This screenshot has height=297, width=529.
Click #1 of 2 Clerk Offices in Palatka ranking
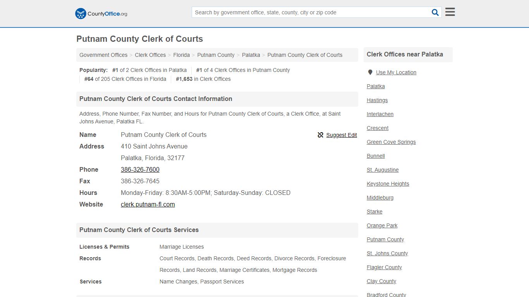[149, 70]
